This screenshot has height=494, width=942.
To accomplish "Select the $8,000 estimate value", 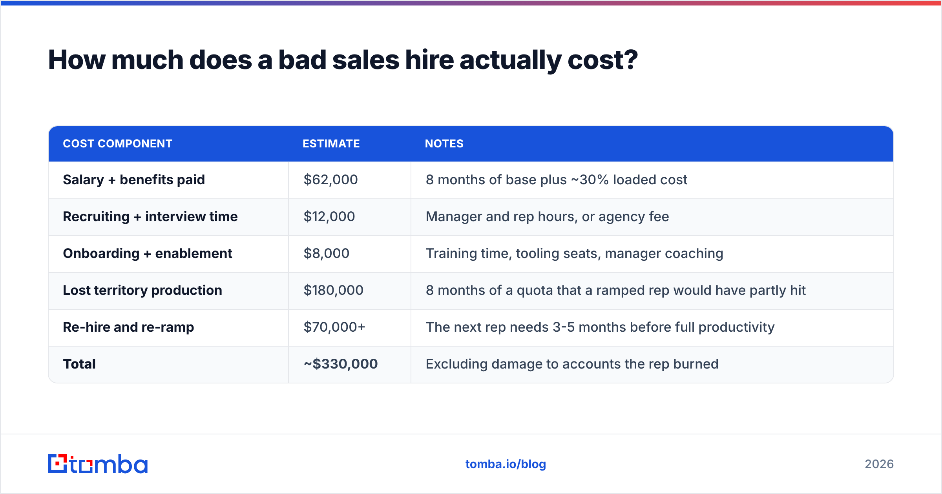I will point(327,253).
